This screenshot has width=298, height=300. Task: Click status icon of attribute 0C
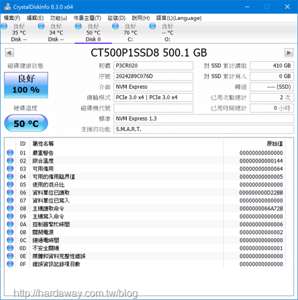click(10, 240)
